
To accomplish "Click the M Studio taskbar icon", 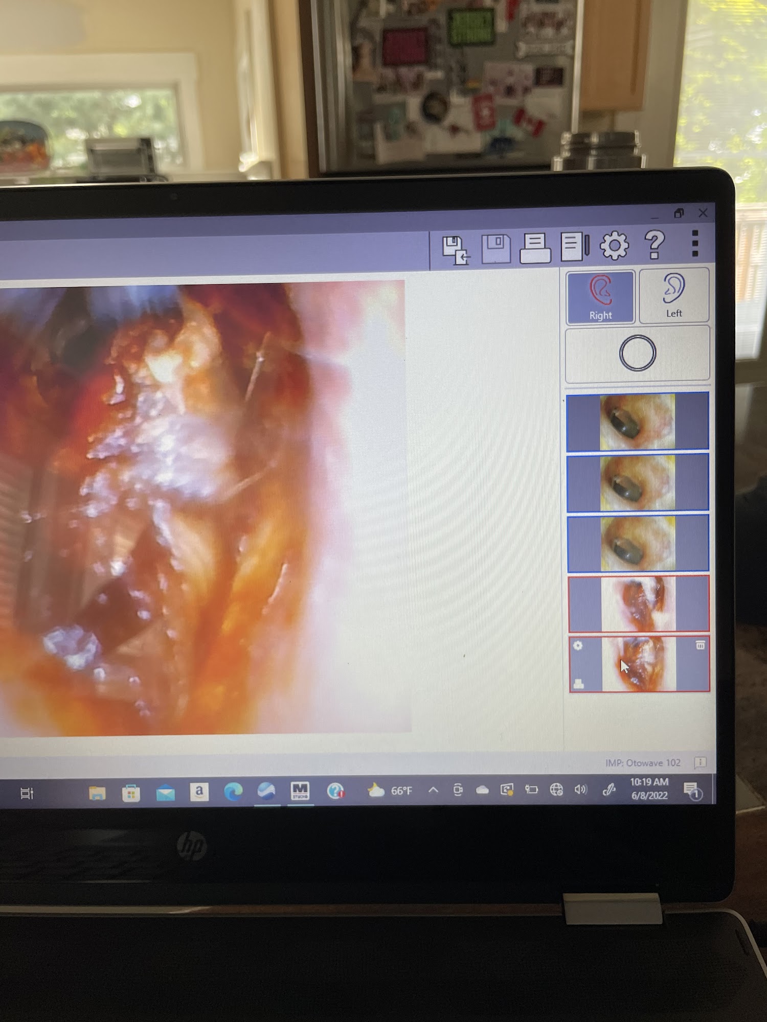I will pos(300,791).
